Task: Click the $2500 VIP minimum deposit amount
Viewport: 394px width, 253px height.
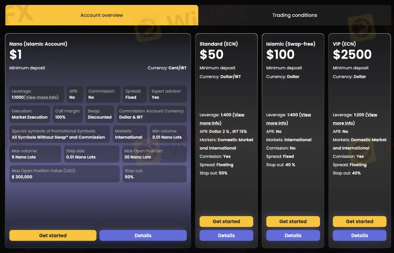Action: [x=352, y=54]
